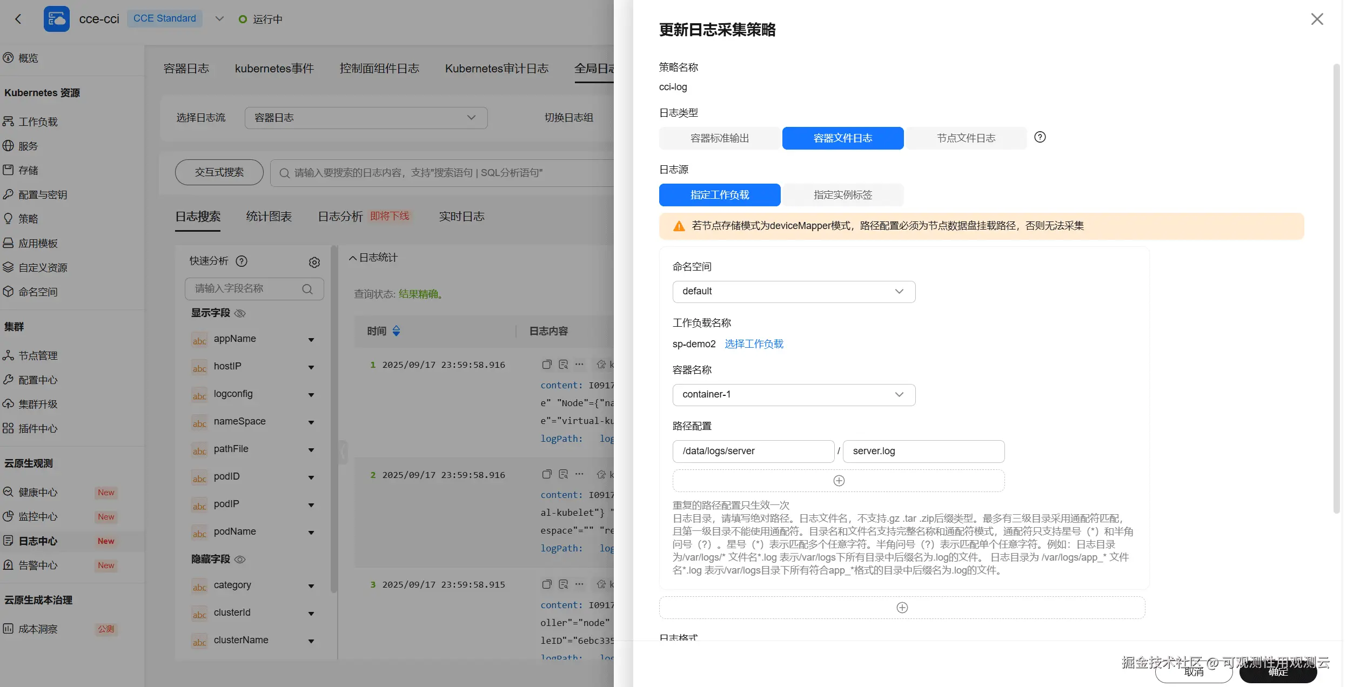
Task: Switch to the kubernetes events tab
Action: [274, 69]
